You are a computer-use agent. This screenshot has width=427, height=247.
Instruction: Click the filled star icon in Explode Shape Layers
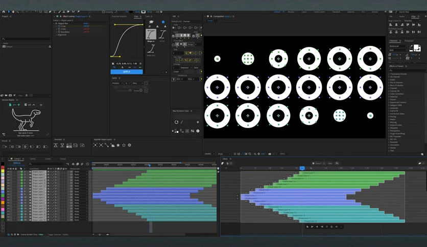tap(118, 145)
